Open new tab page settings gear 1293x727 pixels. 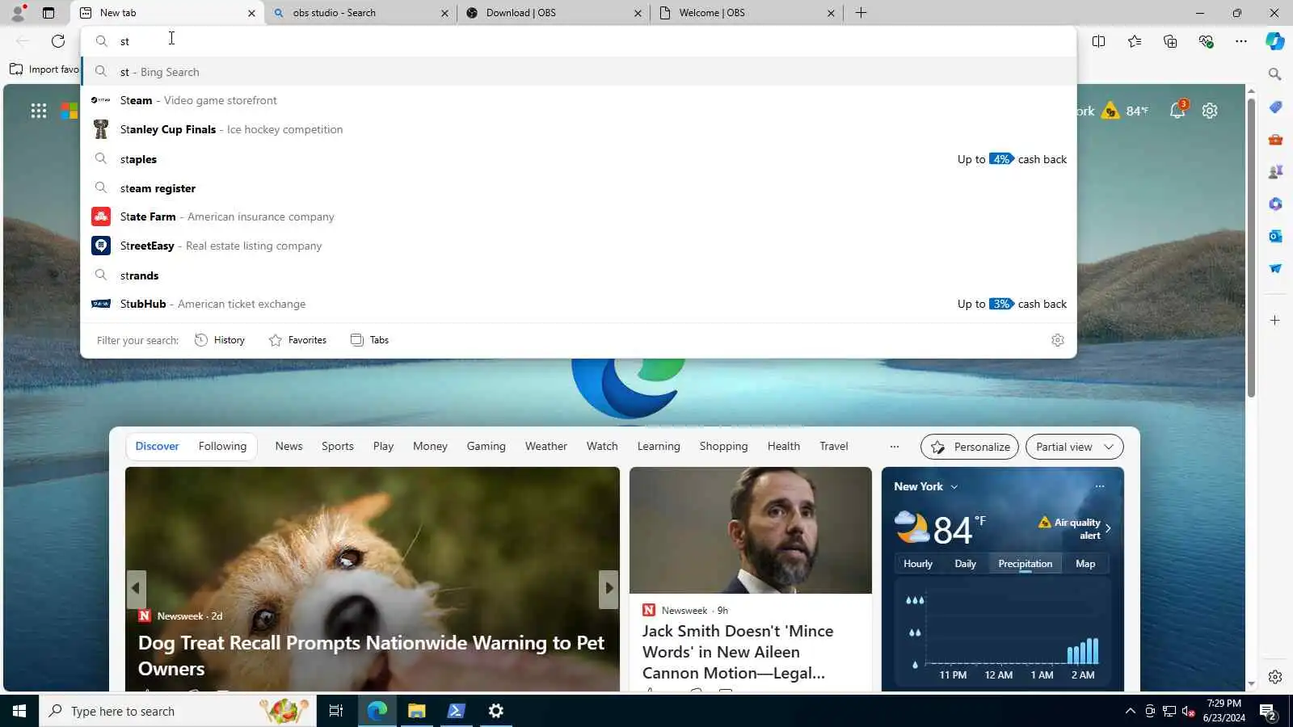[1210, 111]
